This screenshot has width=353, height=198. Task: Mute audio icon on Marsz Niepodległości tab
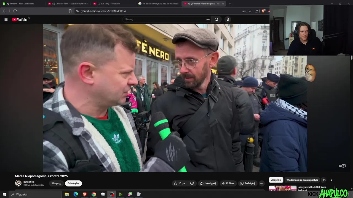point(189,4)
